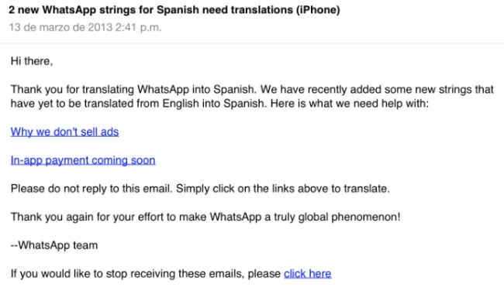Click "Thank you for translating WhatsApp into Spanish" sentence
The width and height of the screenshot is (504, 294).
coord(133,89)
